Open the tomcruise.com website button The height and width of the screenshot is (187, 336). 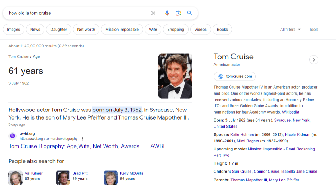235,76
